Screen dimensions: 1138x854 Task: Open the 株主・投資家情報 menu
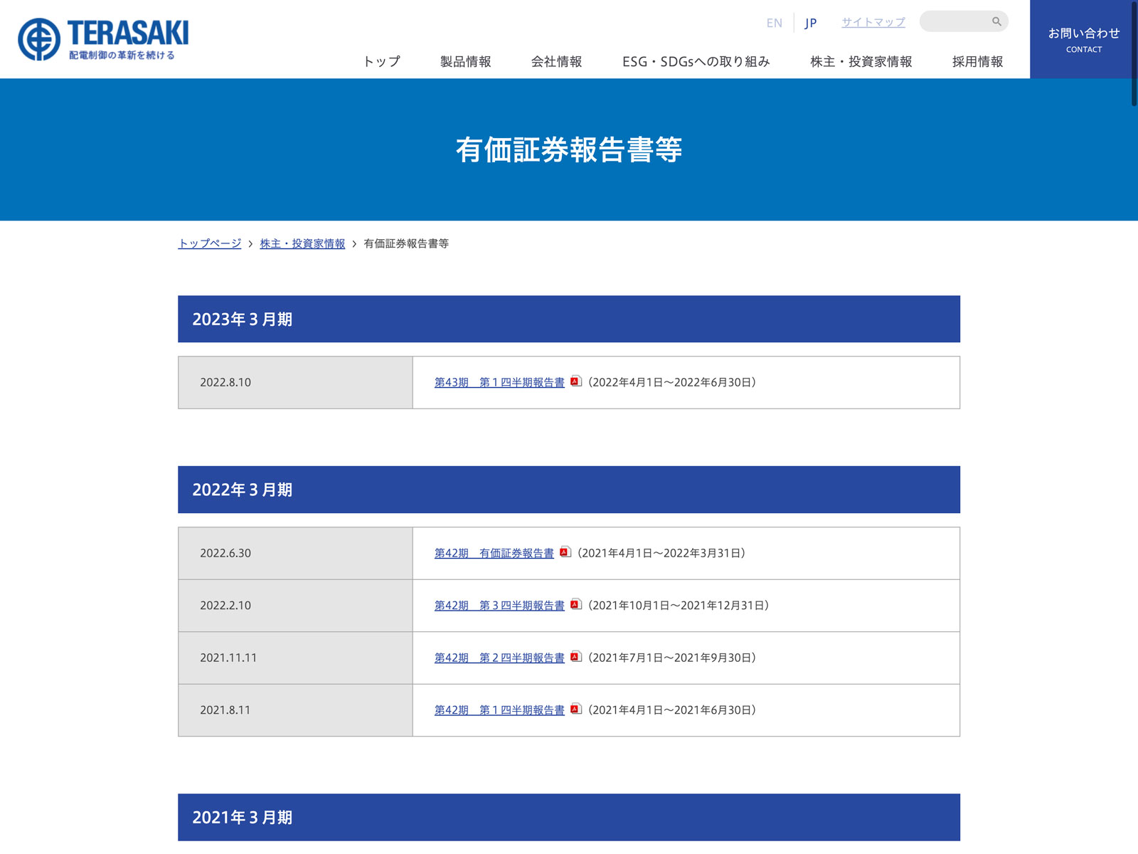pos(861,62)
